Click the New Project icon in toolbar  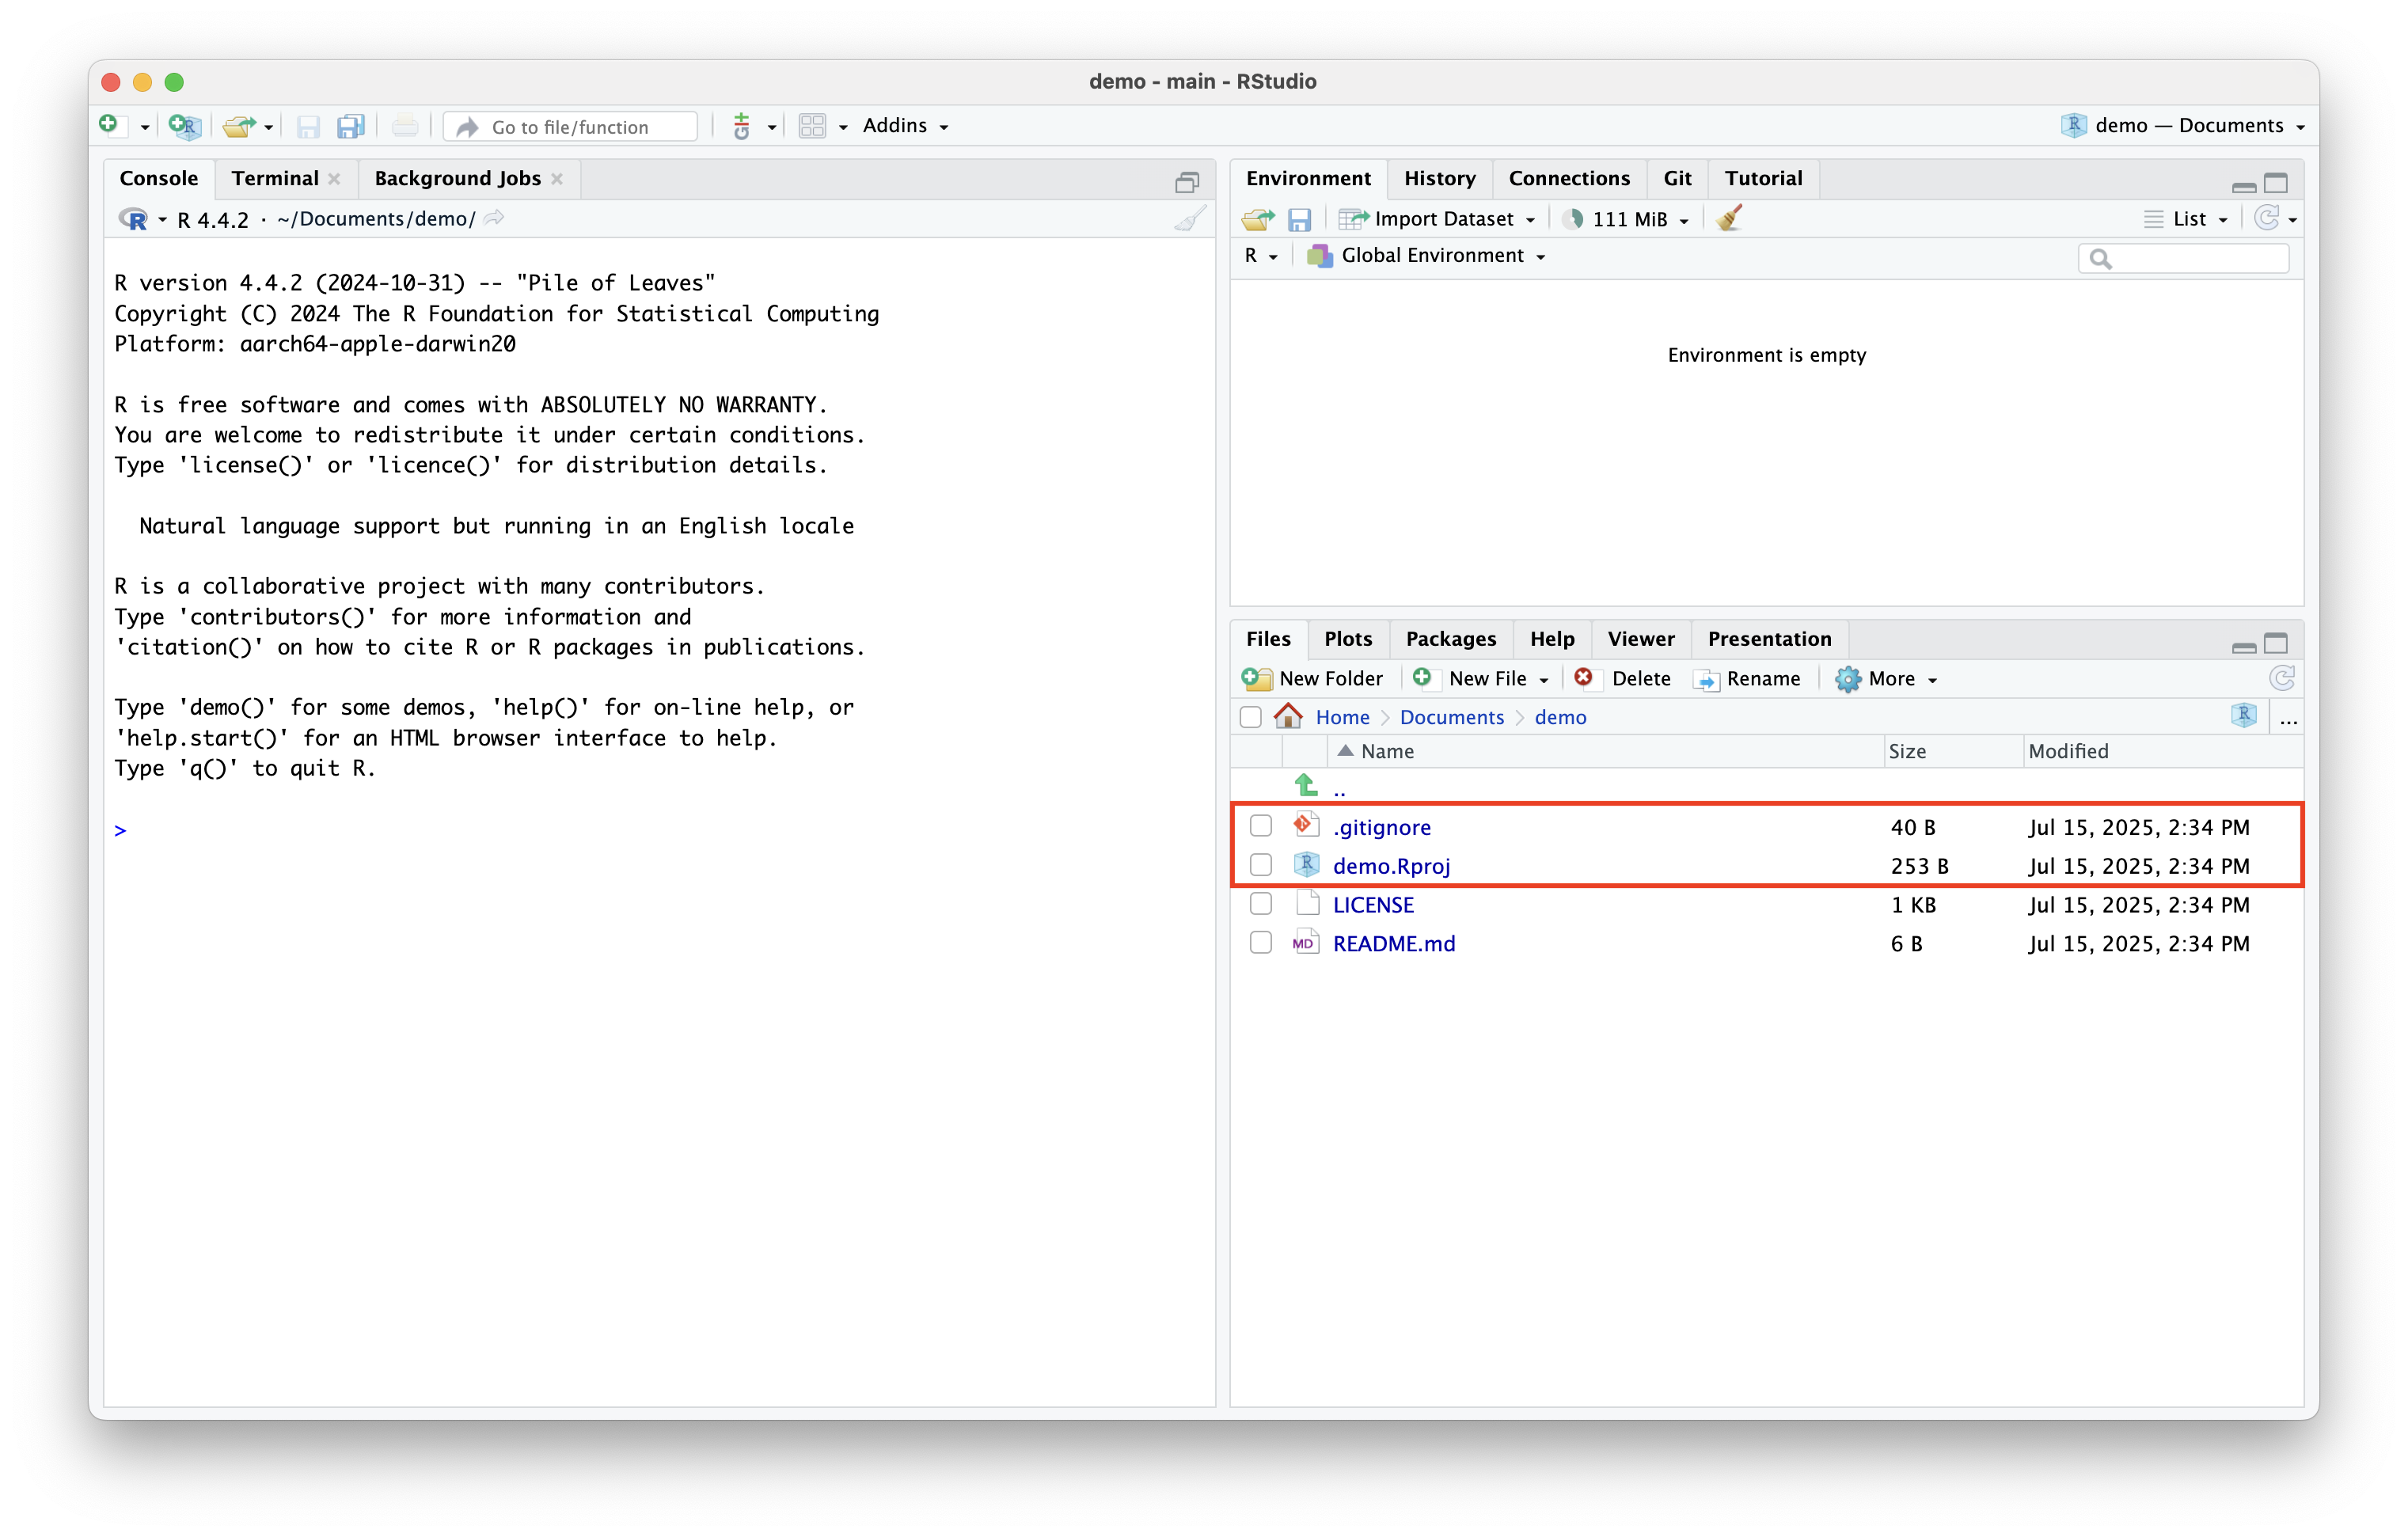click(184, 126)
